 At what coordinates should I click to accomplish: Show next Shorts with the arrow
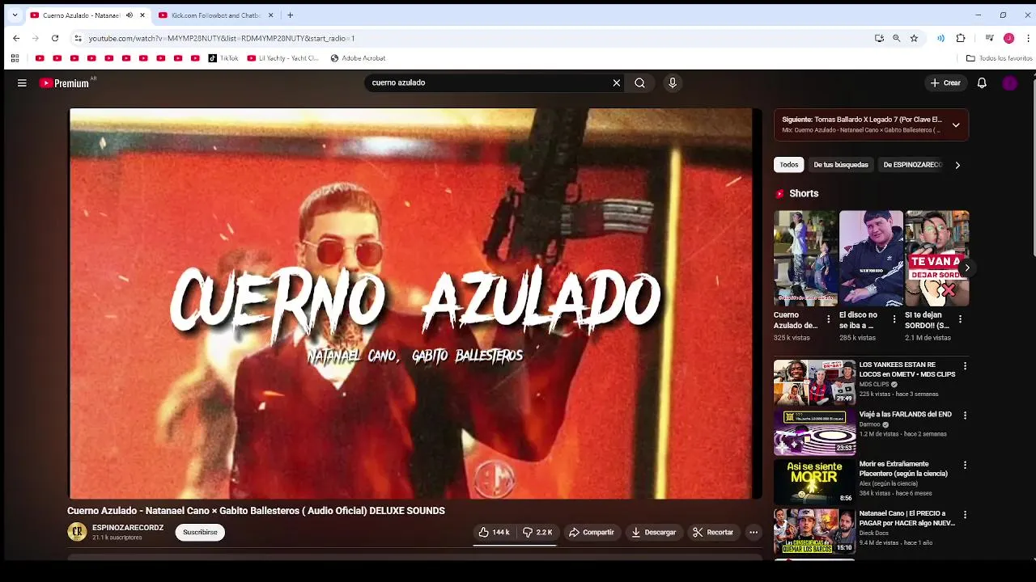(966, 268)
